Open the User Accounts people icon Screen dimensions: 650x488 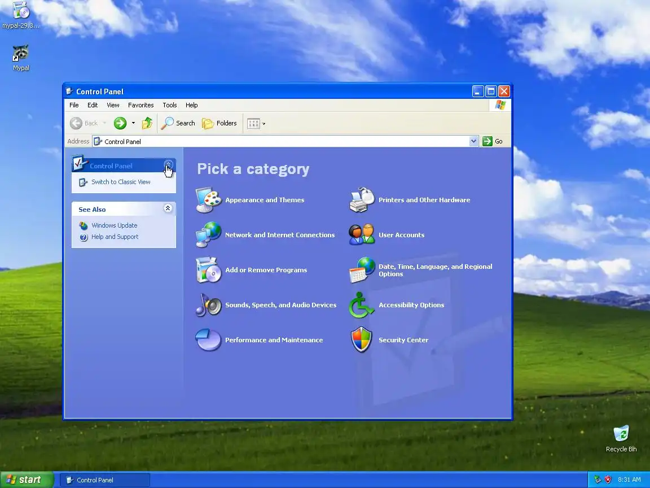[362, 235]
